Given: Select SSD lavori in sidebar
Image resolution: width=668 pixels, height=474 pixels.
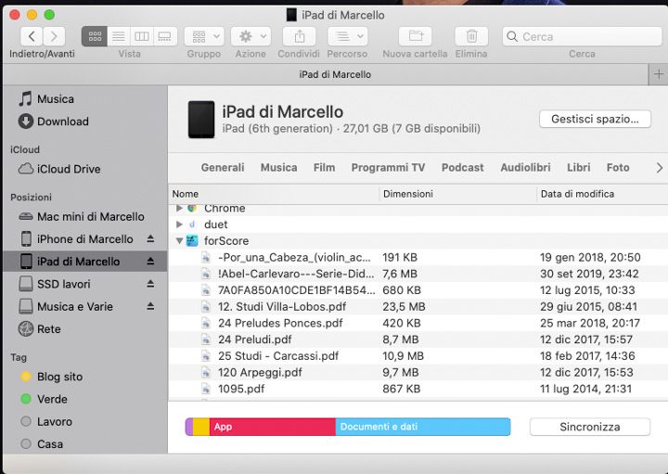Looking at the screenshot, I should click(55, 284).
